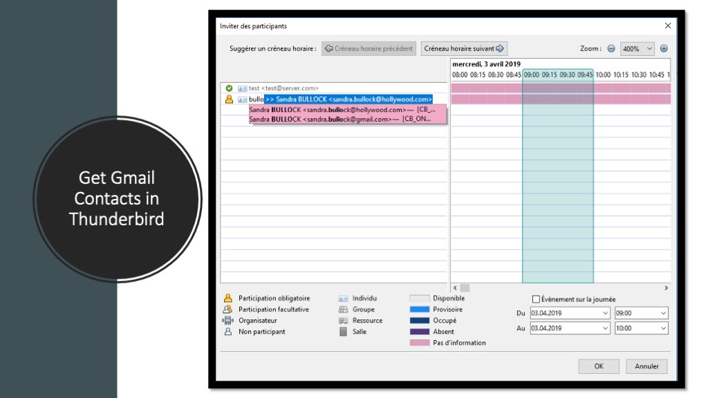708x398 pixels.
Task: Select Sandra BULLOCK hollywood.com autocomplete suggestion
Action: 342,110
